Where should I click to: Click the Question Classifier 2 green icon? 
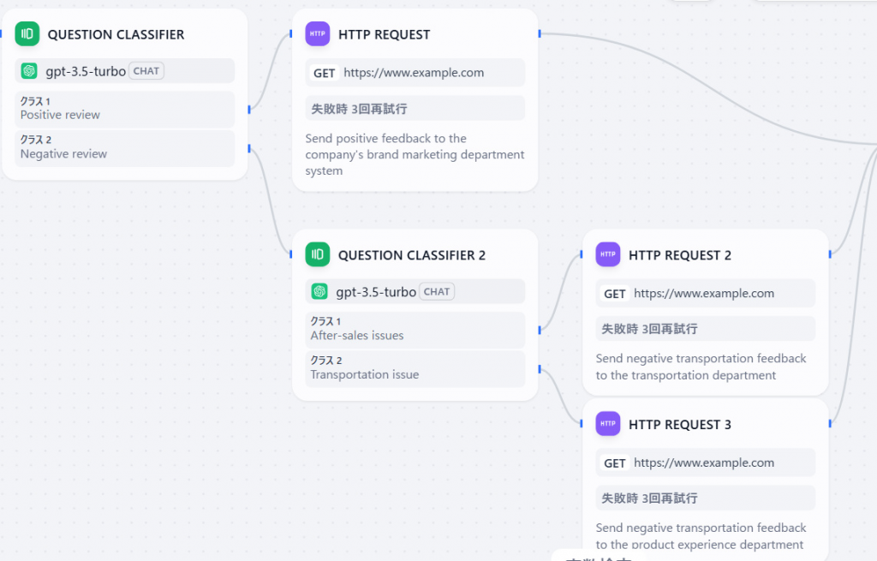click(x=318, y=254)
